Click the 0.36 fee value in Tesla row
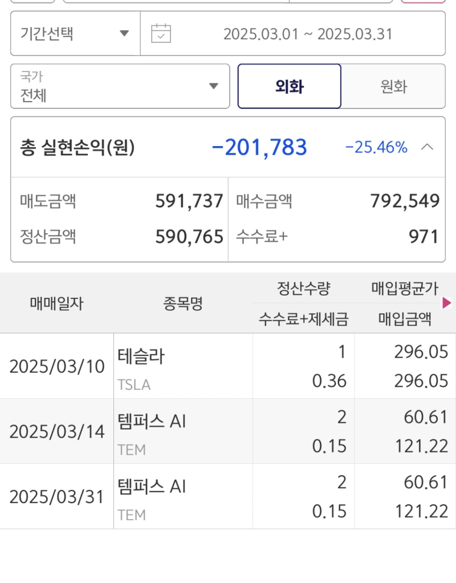456x583 pixels. tap(329, 381)
